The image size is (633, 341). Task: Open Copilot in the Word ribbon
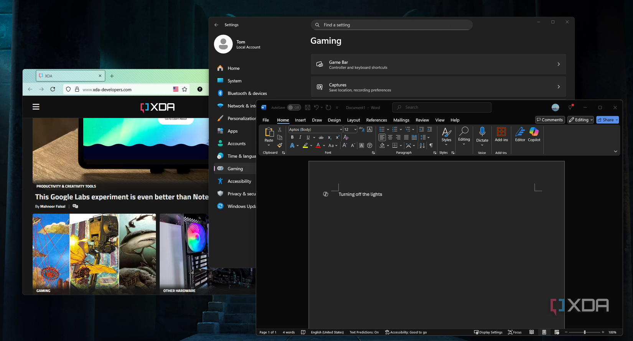point(534,135)
